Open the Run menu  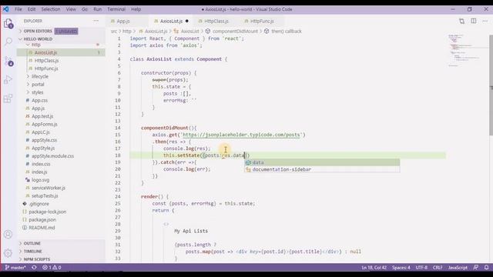(x=98, y=9)
